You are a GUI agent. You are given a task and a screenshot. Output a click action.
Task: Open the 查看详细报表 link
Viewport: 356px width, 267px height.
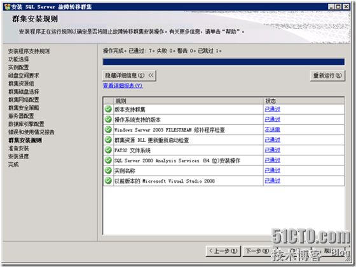tap(123, 86)
